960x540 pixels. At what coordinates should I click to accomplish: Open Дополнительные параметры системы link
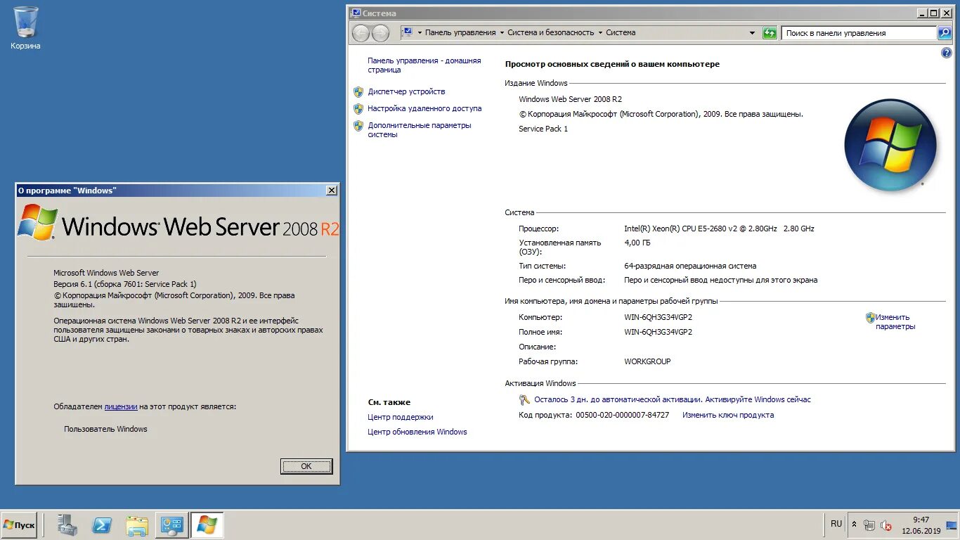[420, 129]
